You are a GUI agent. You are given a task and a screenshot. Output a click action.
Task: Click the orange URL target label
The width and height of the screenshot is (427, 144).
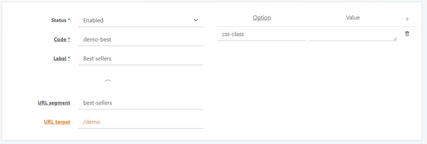(x=57, y=122)
